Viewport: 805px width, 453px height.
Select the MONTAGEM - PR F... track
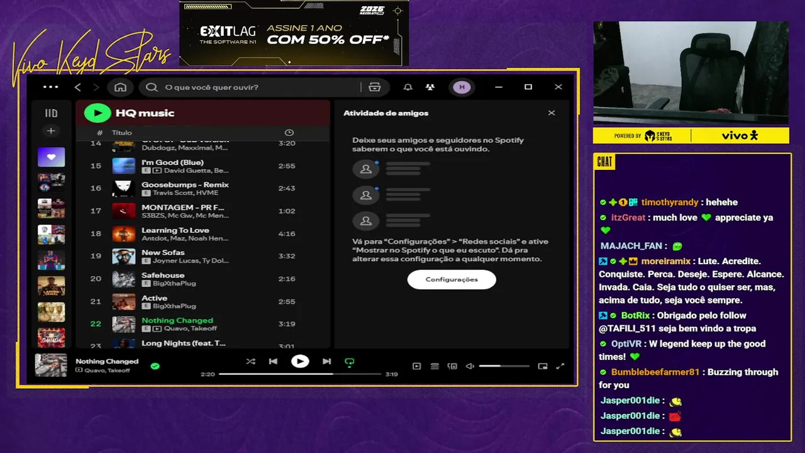click(x=203, y=211)
